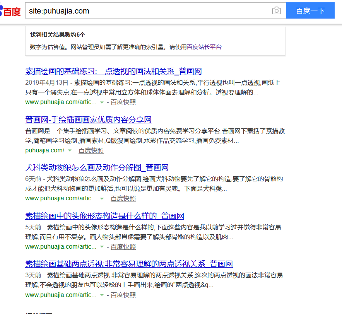The height and width of the screenshot is (314, 342).
Task: Expand dropdown arrow for 头像形态构造 result URL
Action: [102, 247]
